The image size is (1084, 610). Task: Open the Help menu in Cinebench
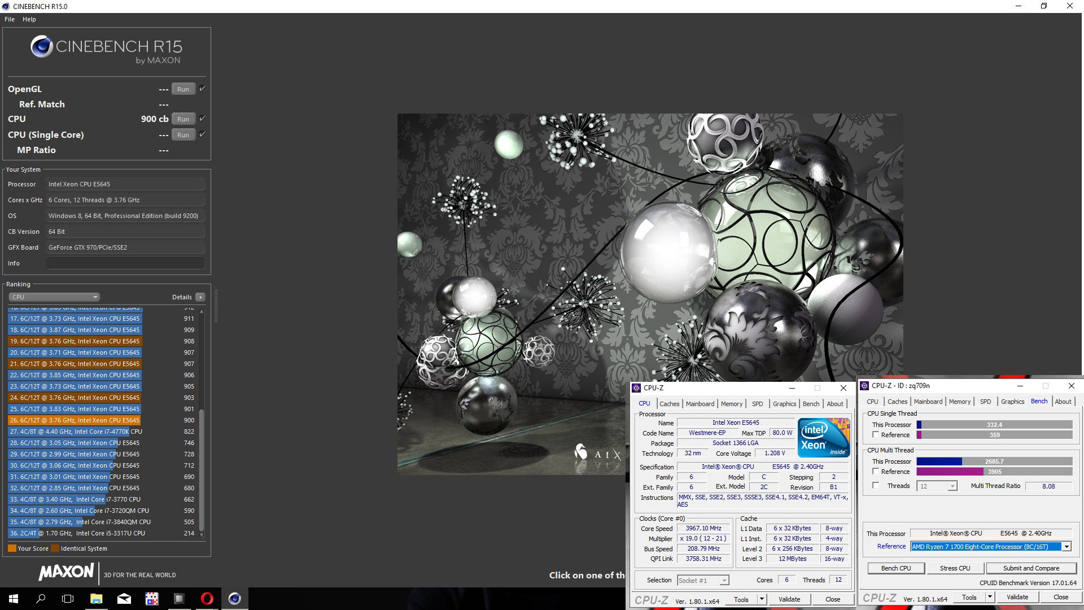[29, 19]
